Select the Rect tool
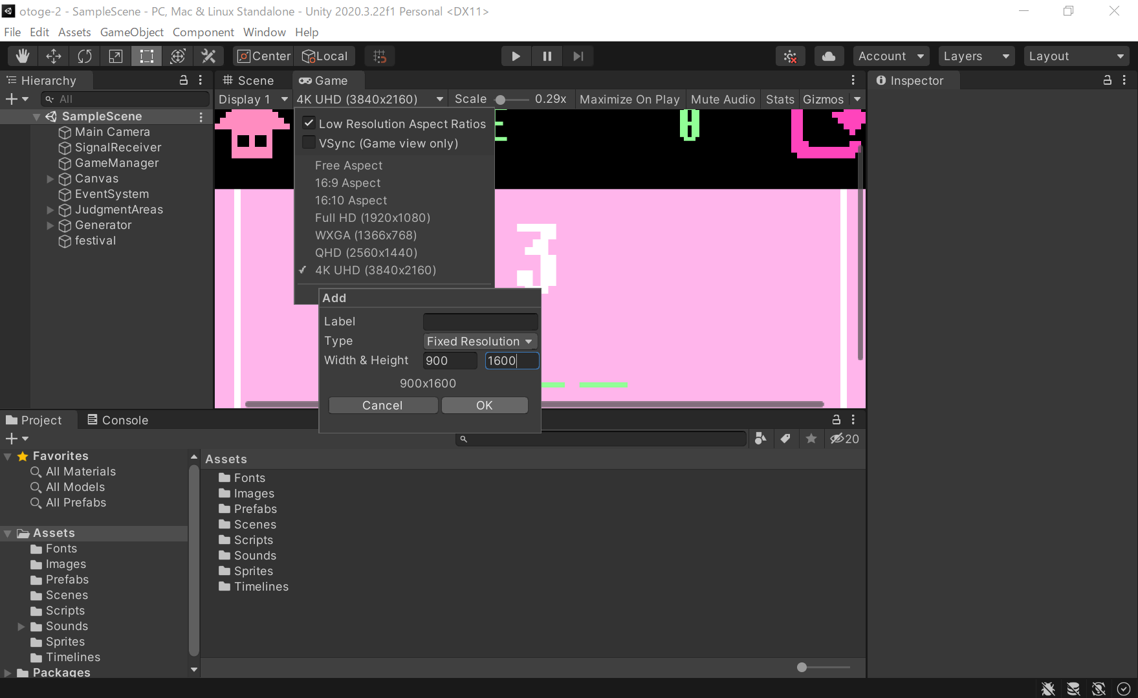 point(147,56)
